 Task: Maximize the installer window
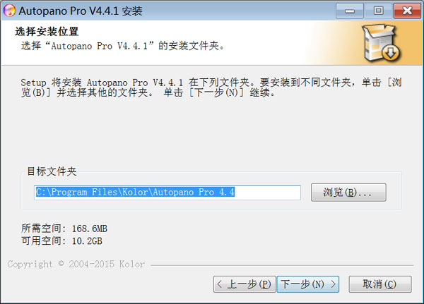(x=378, y=11)
